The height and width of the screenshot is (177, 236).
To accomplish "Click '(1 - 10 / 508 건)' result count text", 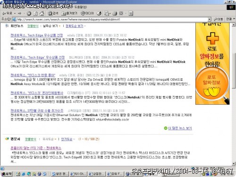I will coord(89,139).
